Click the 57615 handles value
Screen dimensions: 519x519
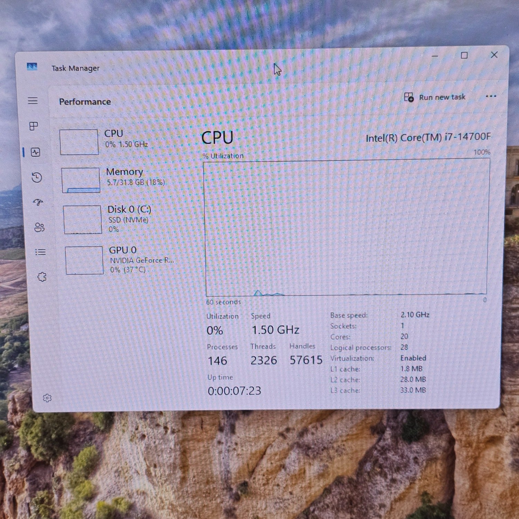[x=306, y=360]
